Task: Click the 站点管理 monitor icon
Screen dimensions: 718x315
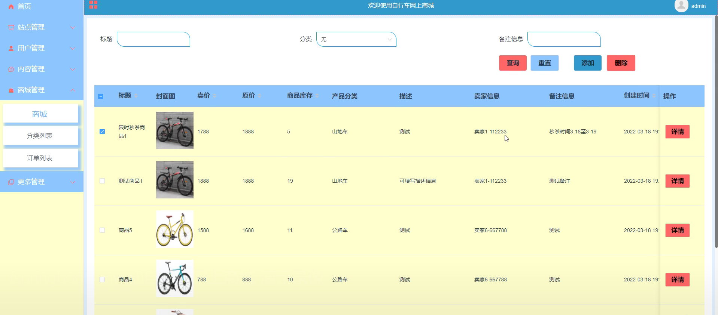Action: [x=11, y=28]
